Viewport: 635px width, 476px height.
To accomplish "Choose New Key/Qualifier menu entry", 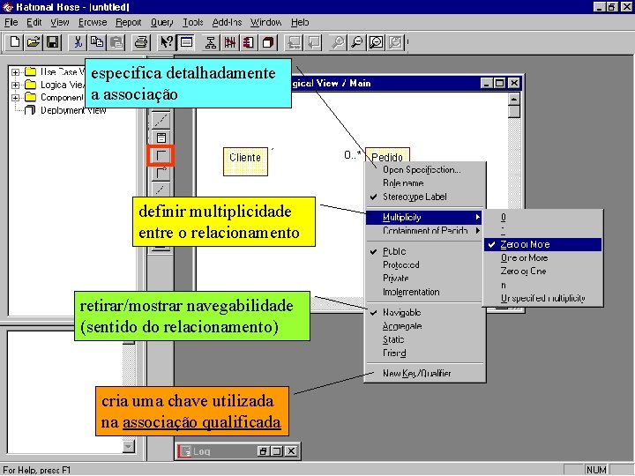I will coord(425,373).
